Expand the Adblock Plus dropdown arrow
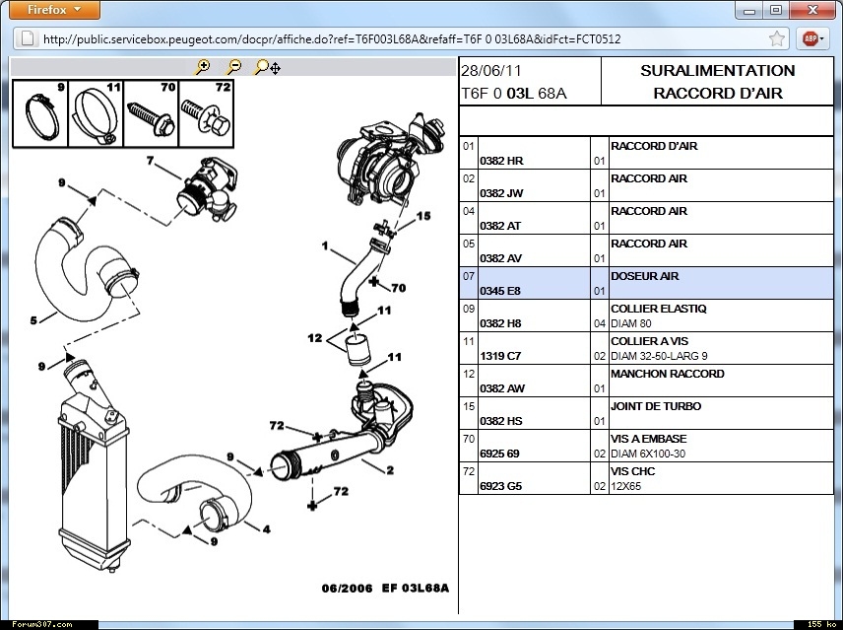 click(825, 39)
